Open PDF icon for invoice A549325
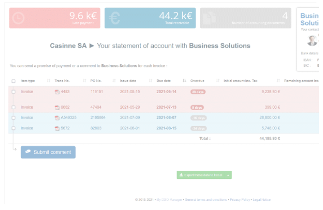The width and height of the screenshot is (323, 210). pos(57,118)
